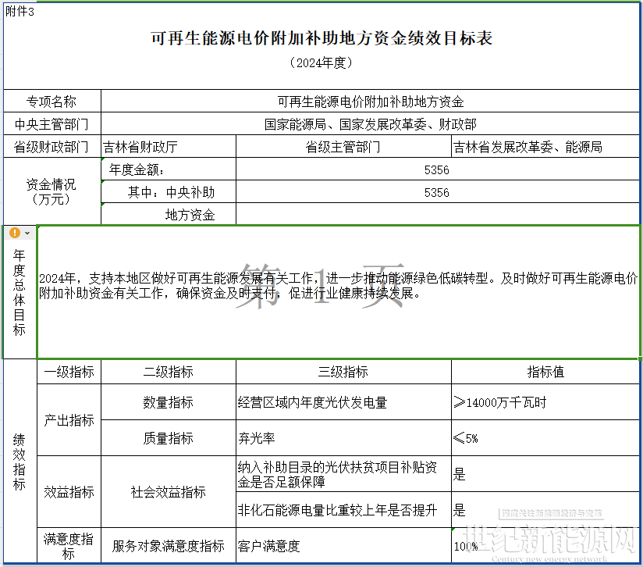The width and height of the screenshot is (643, 567).
Task: Click the 质量指标 cell
Action: click(x=169, y=438)
